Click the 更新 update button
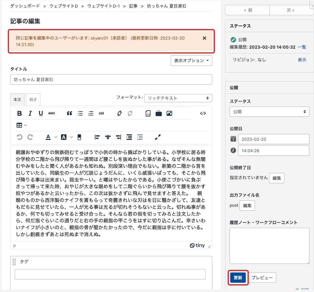Image resolution: width=314 pixels, height=292 pixels. click(238, 278)
